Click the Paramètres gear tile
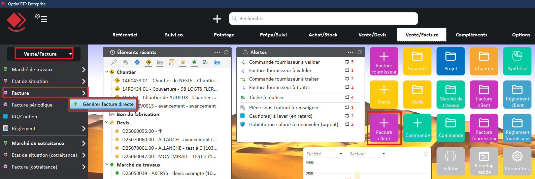 (517, 161)
